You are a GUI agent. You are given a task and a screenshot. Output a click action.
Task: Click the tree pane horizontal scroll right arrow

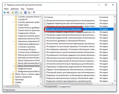pos(38,86)
